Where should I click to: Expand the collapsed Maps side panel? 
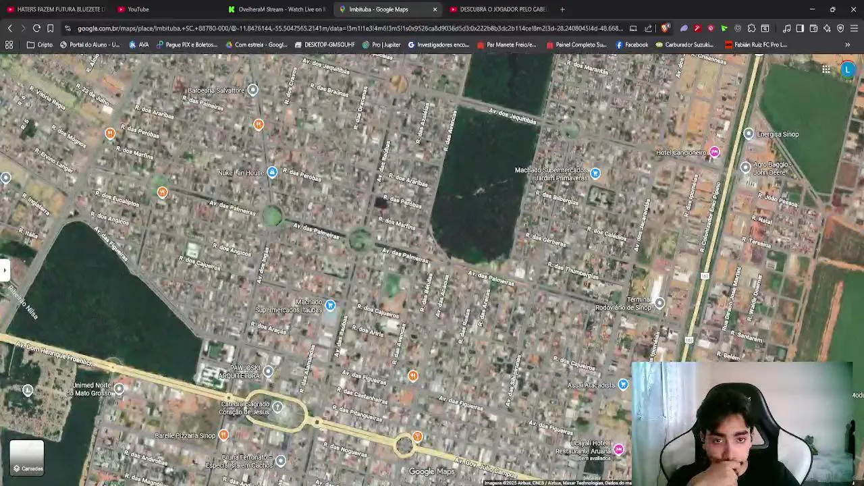(4, 270)
